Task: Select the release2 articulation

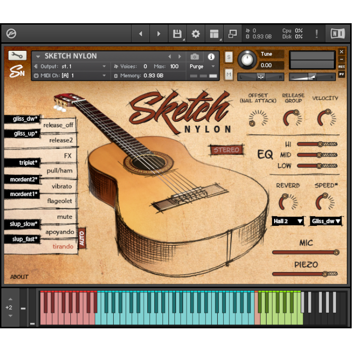Action: pyautogui.click(x=61, y=140)
